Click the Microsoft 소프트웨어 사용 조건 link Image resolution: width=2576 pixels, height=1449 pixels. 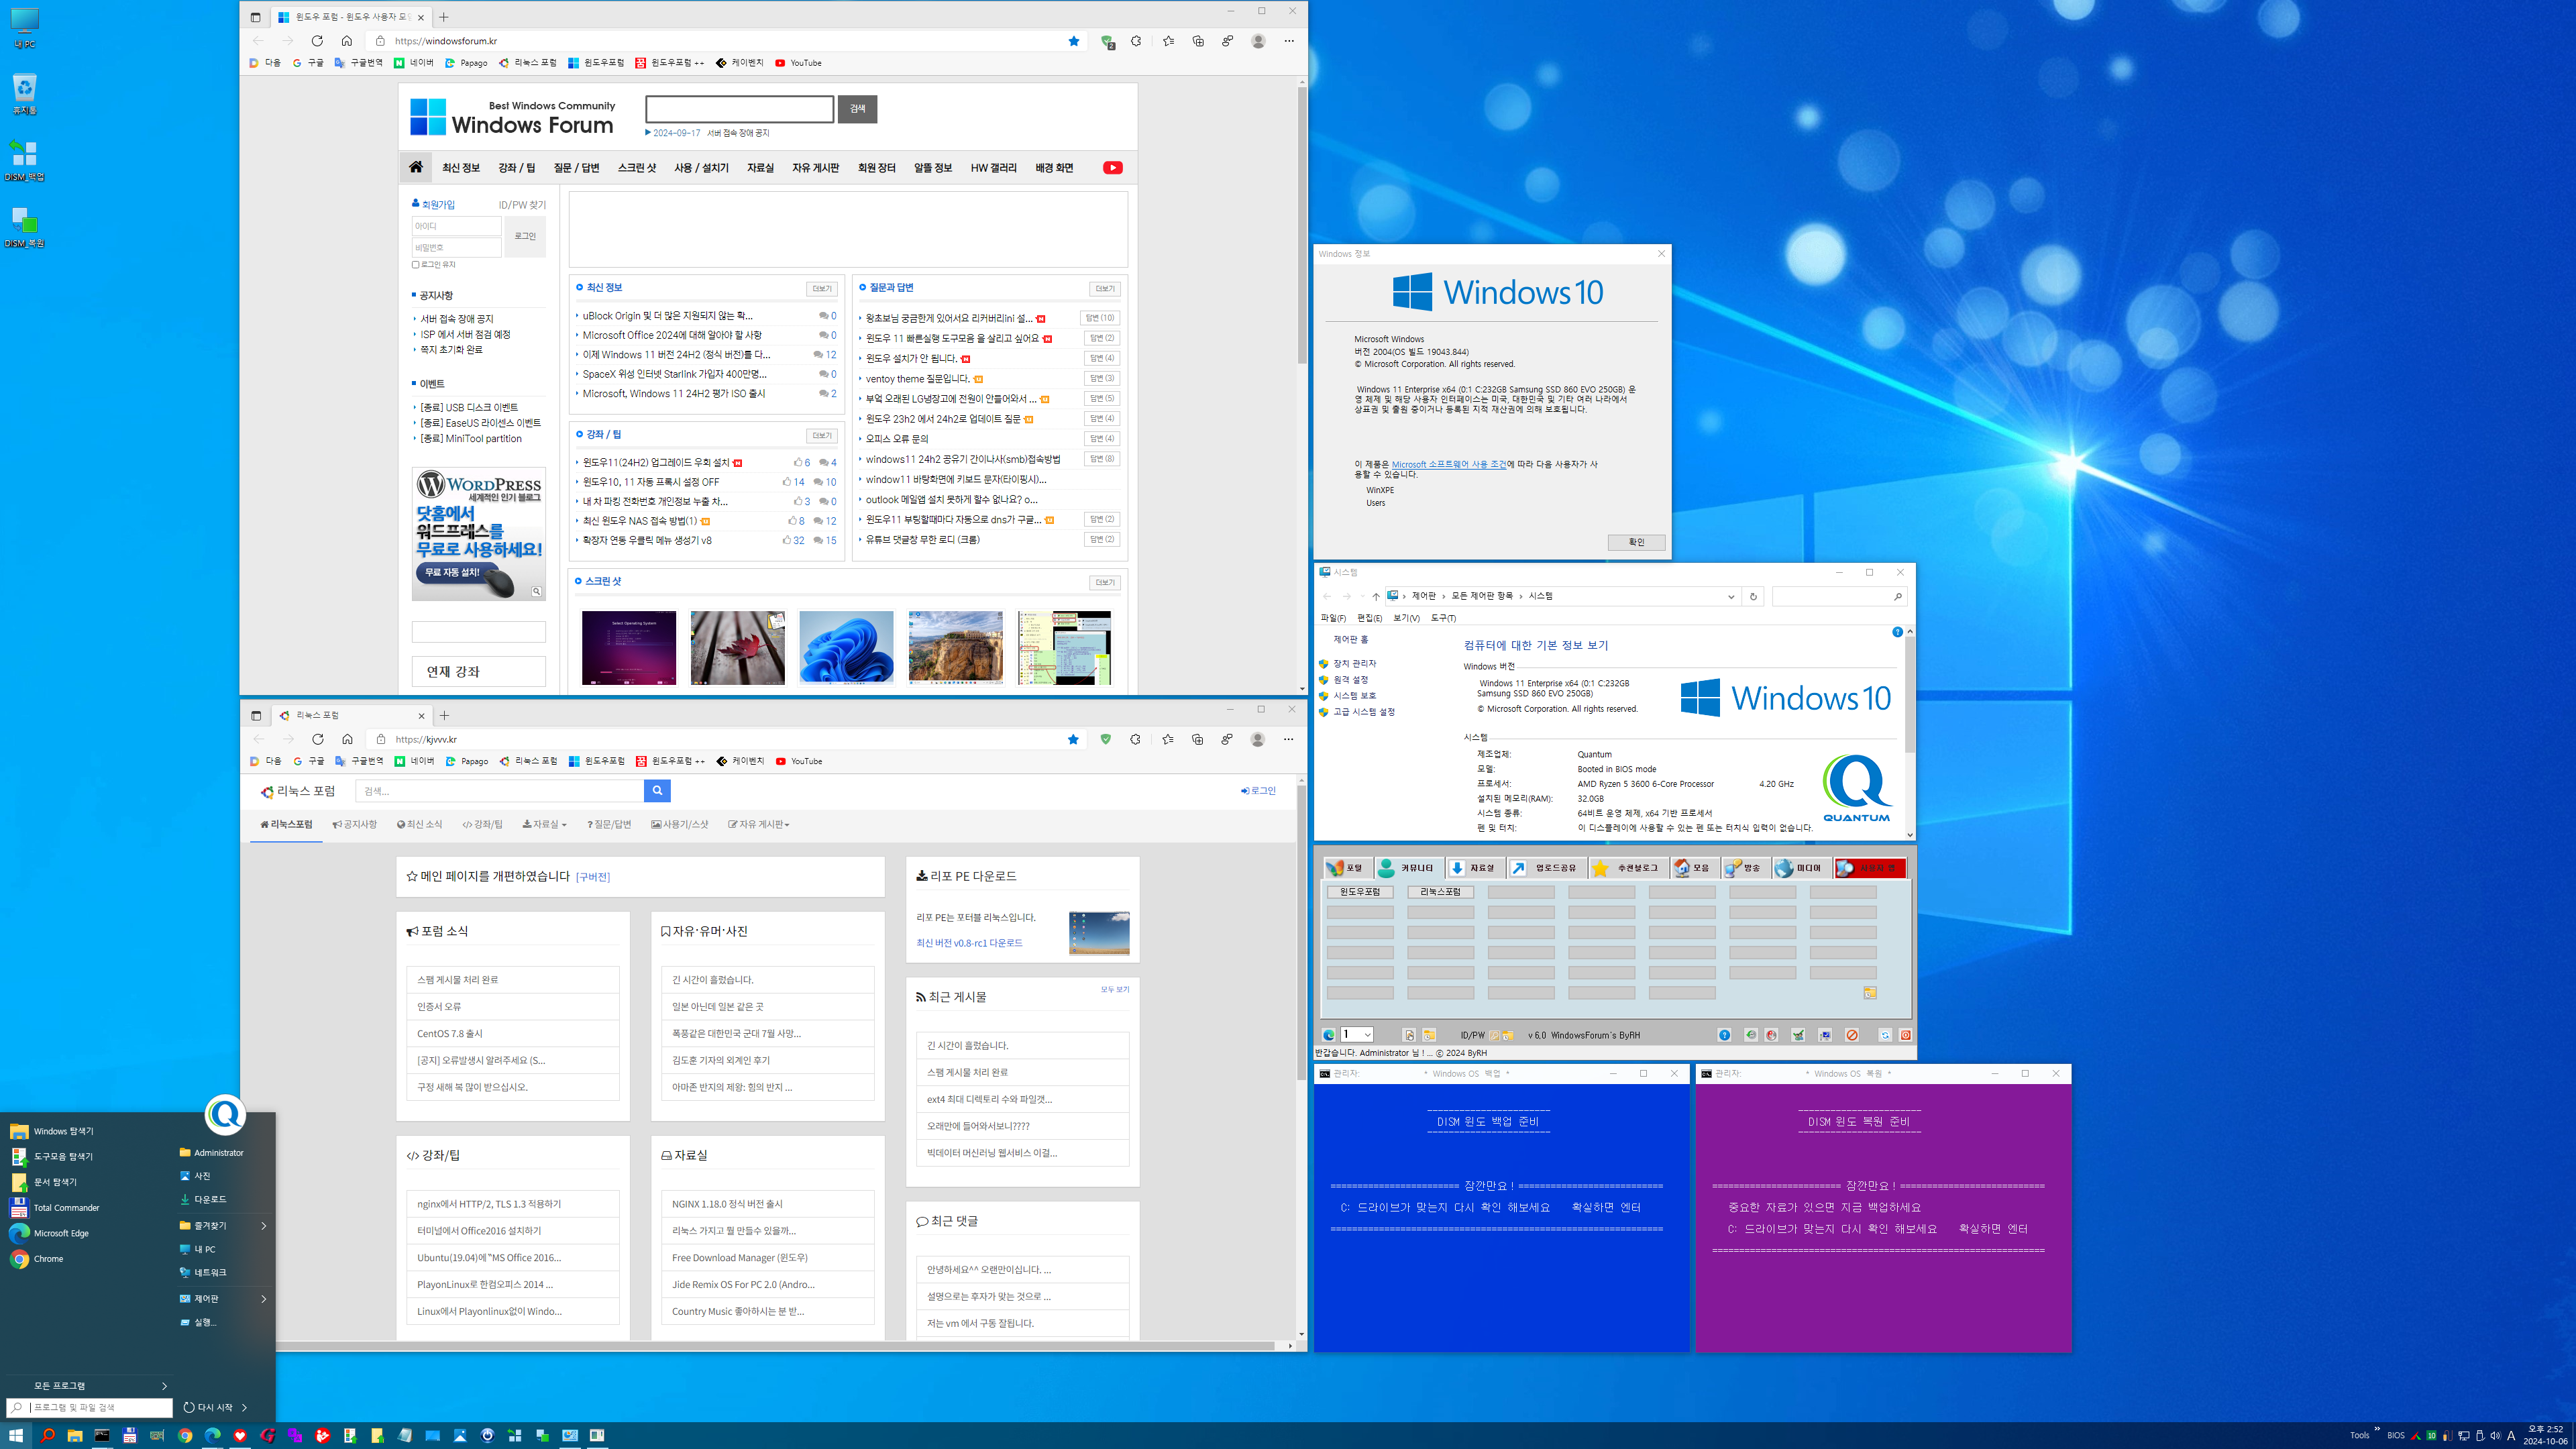(1449, 464)
